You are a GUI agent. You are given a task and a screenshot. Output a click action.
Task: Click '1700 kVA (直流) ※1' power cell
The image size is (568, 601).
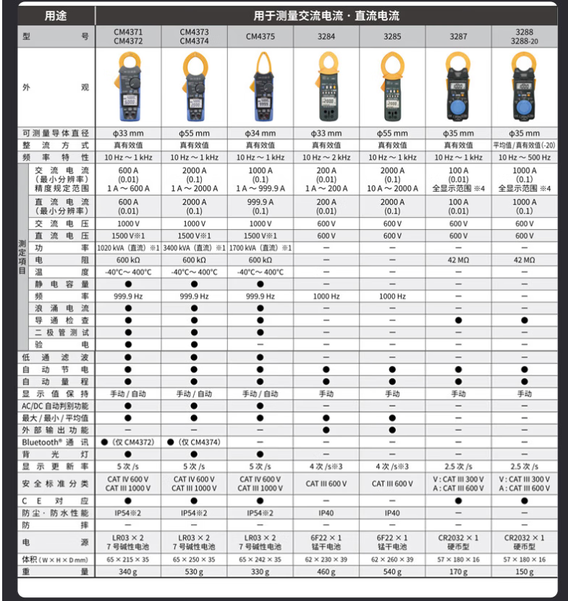coord(260,248)
